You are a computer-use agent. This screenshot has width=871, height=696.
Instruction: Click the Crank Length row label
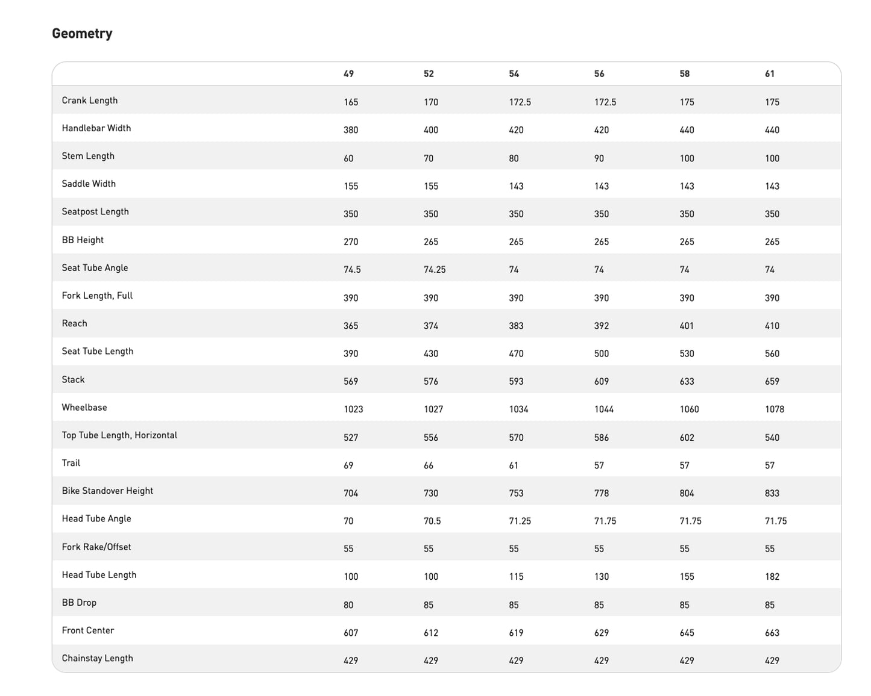(x=90, y=101)
